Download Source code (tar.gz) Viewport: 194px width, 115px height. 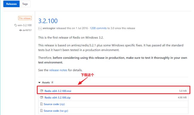(56, 111)
